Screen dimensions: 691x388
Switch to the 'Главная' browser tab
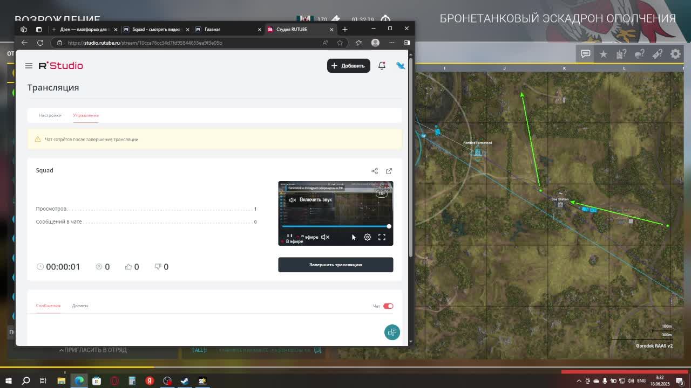point(228,29)
